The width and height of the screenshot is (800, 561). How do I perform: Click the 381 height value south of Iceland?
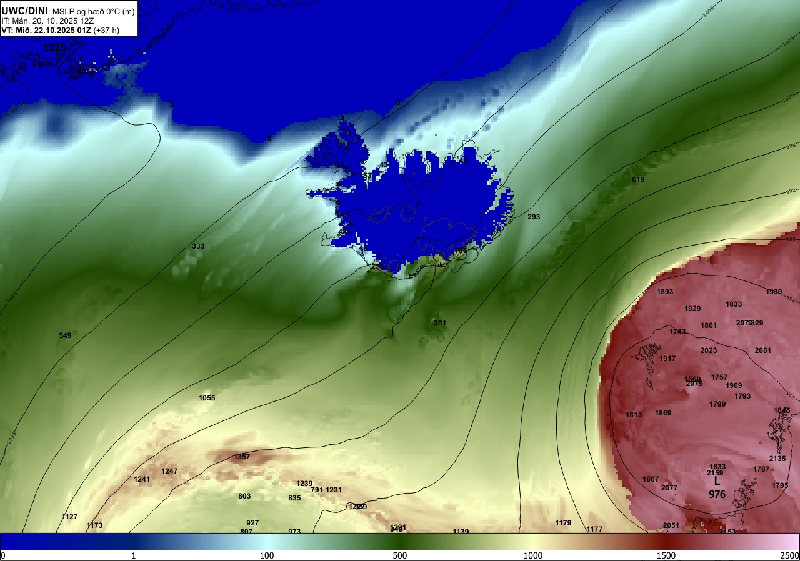(440, 323)
